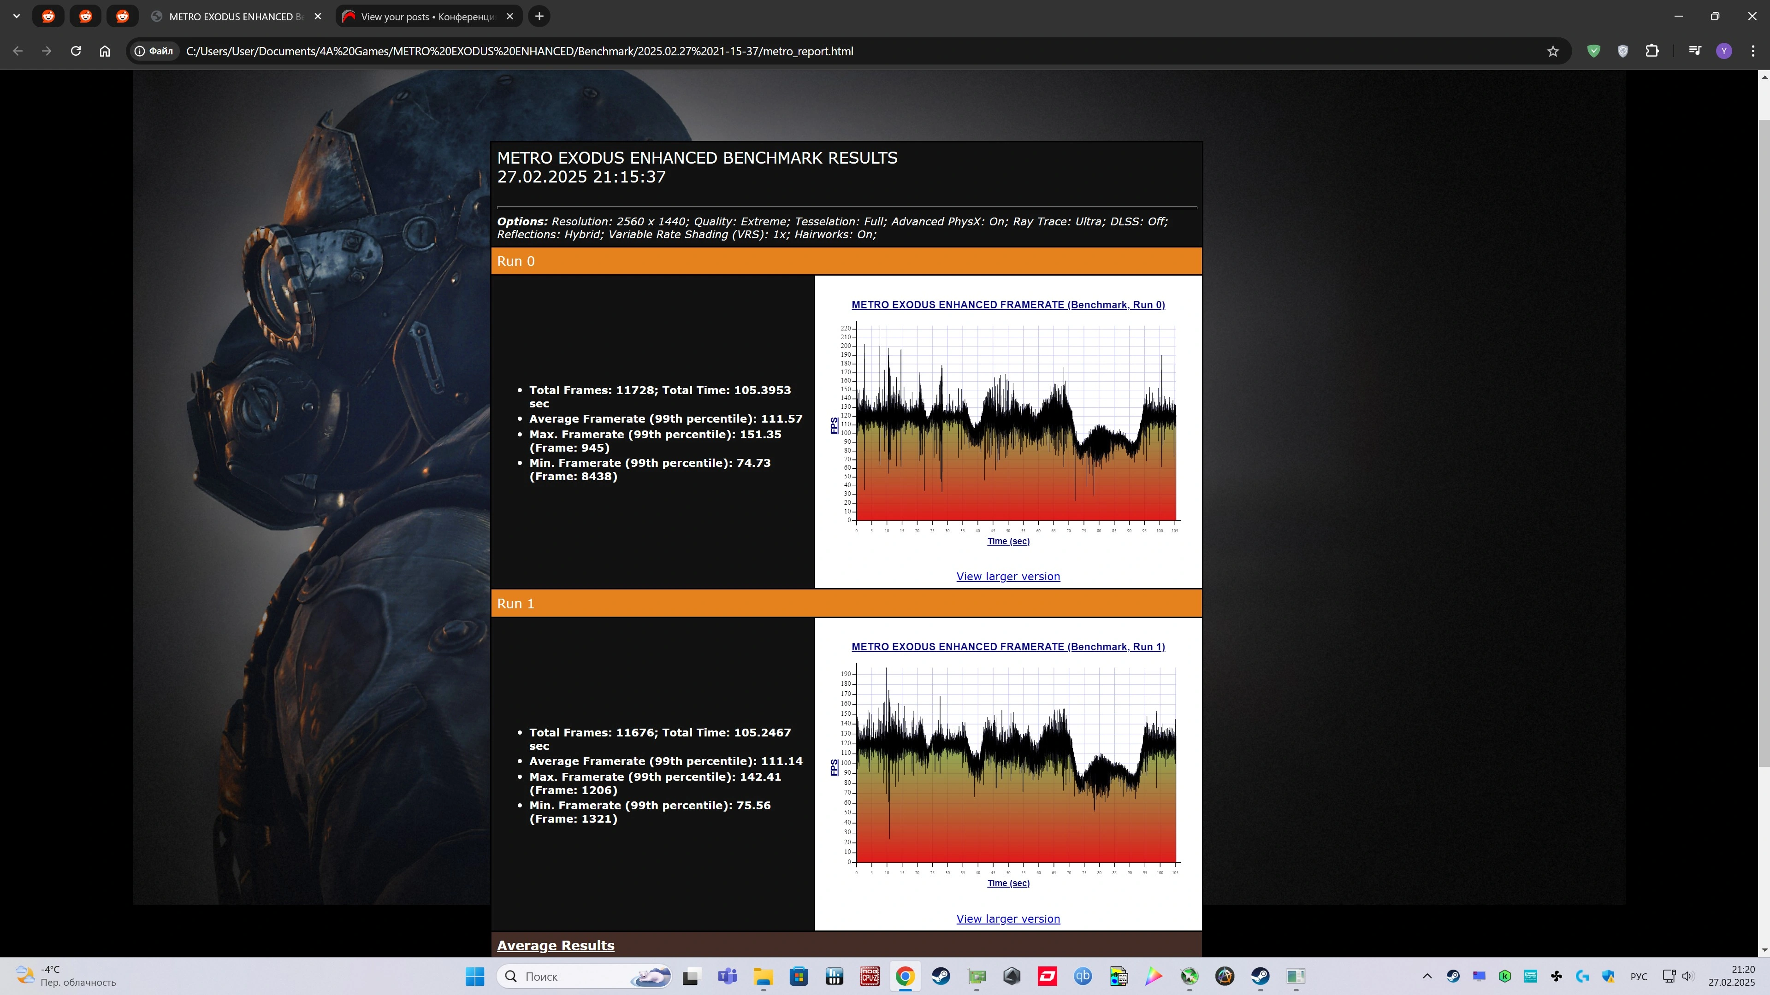Viewport: 1770px width, 995px height.
Task: Open the Logitech G HUB tray icon
Action: (x=1582, y=977)
